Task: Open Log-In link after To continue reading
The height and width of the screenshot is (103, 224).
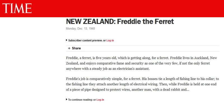Action: pyautogui.click(x=100, y=100)
